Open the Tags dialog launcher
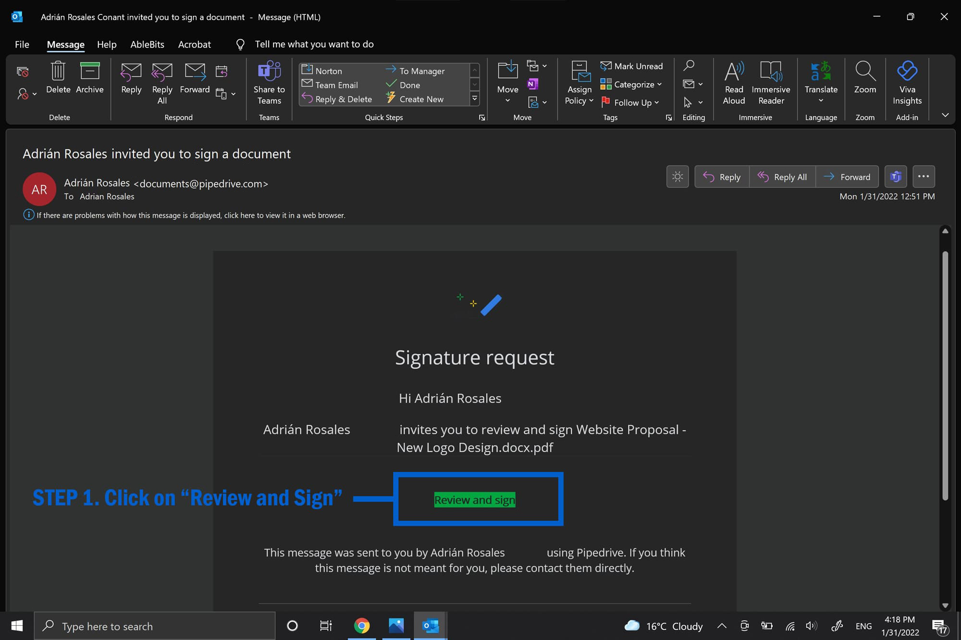Viewport: 961px width, 640px height. (x=668, y=118)
